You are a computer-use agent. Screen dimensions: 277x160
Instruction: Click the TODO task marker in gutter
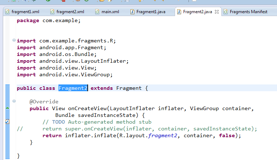tap(7, 122)
